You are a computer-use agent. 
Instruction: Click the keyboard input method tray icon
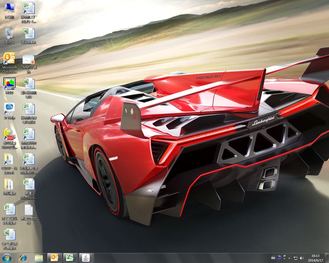point(273,257)
